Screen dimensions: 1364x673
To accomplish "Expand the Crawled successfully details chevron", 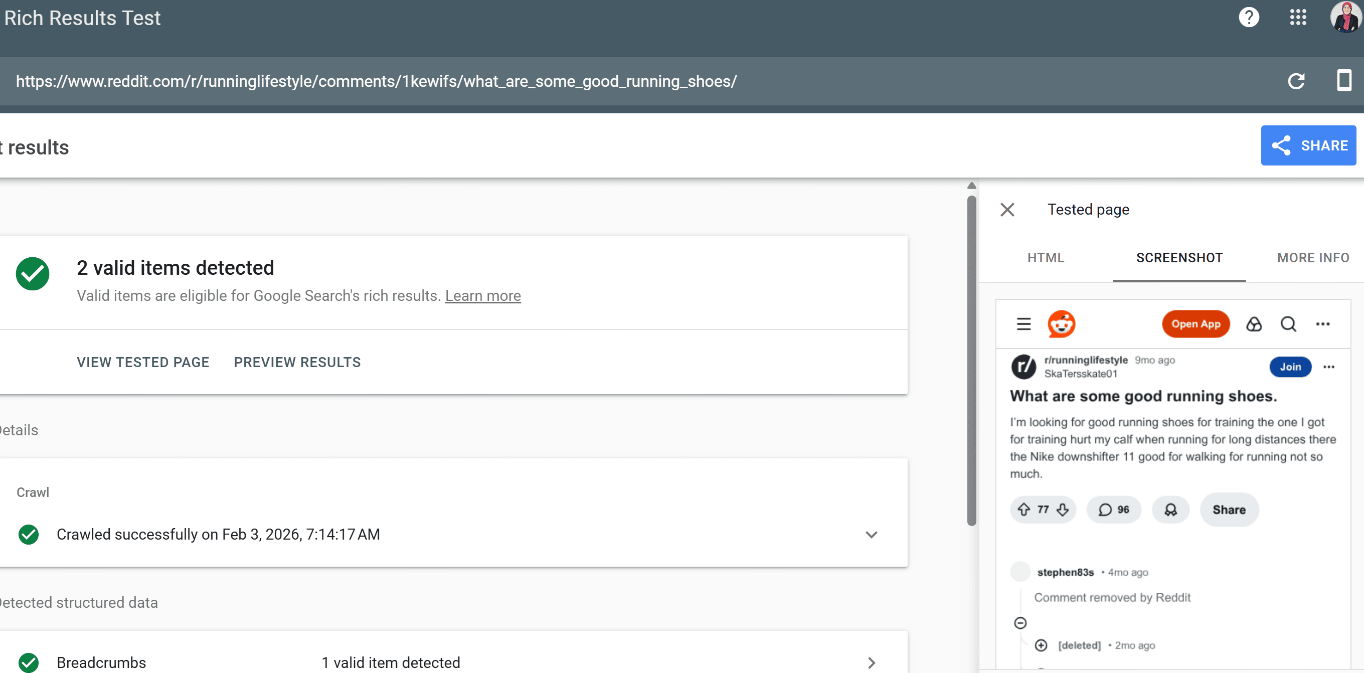I will (x=871, y=534).
